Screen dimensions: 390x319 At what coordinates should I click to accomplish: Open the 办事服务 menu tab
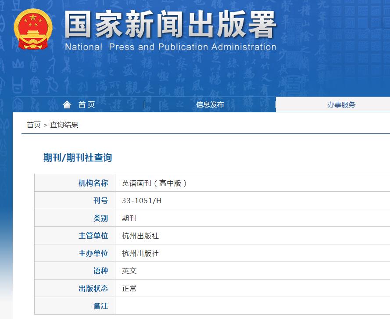point(341,104)
